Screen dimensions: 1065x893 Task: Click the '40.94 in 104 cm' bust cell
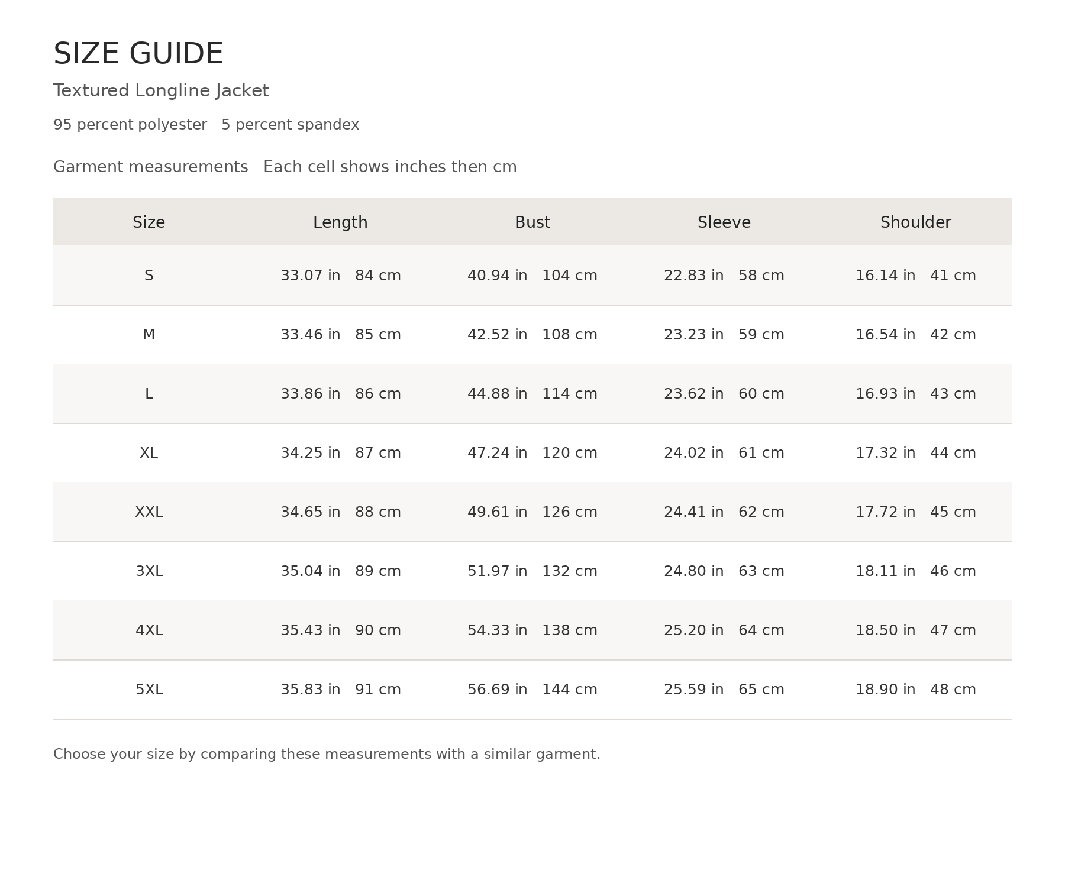pos(532,276)
